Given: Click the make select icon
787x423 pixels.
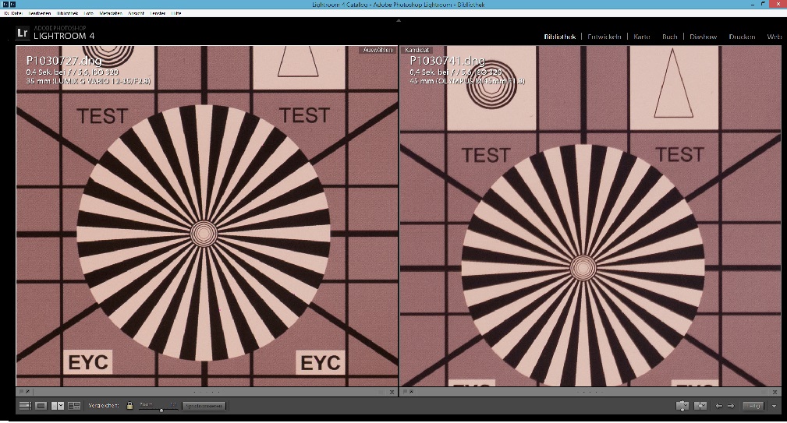Looking at the screenshot, I should coord(700,405).
